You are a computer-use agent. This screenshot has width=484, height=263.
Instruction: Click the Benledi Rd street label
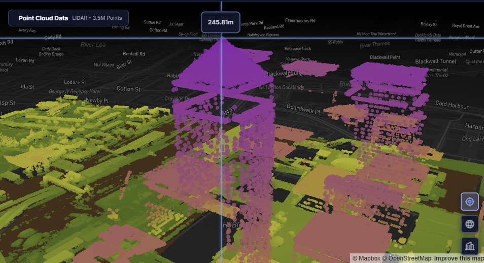coord(134,54)
